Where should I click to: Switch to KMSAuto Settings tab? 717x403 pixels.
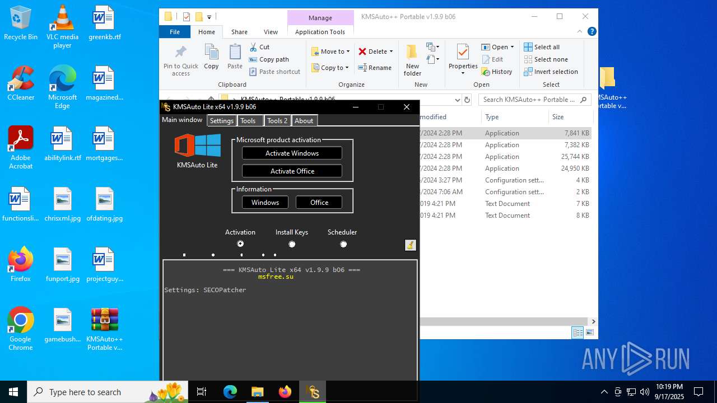tap(222, 121)
